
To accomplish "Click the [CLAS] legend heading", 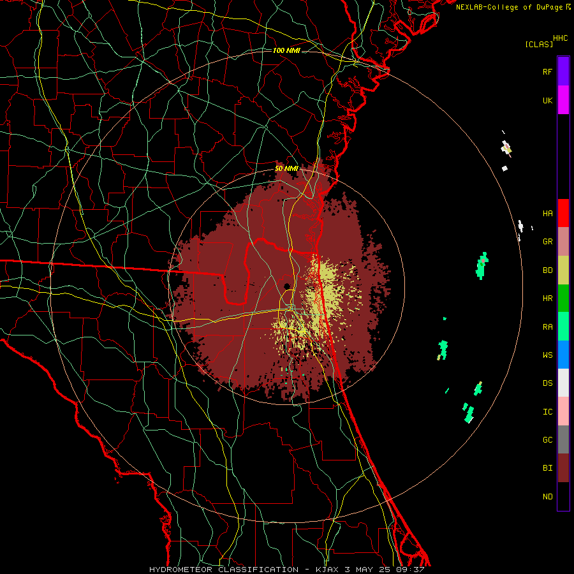I will point(539,45).
